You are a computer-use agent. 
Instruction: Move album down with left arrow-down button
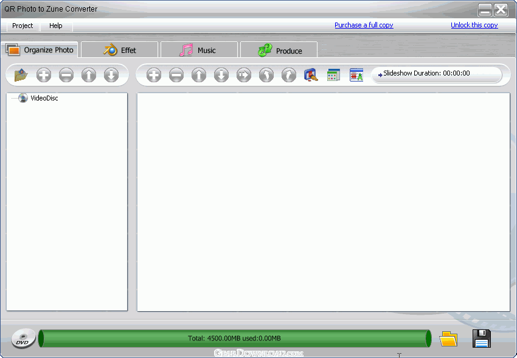pyautogui.click(x=111, y=75)
